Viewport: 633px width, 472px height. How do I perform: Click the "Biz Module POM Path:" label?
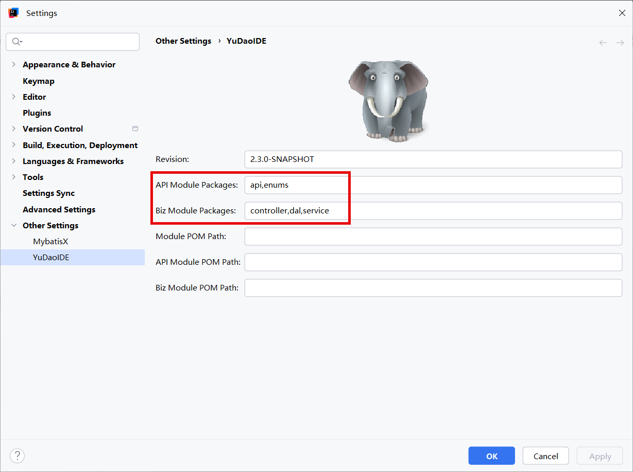197,288
